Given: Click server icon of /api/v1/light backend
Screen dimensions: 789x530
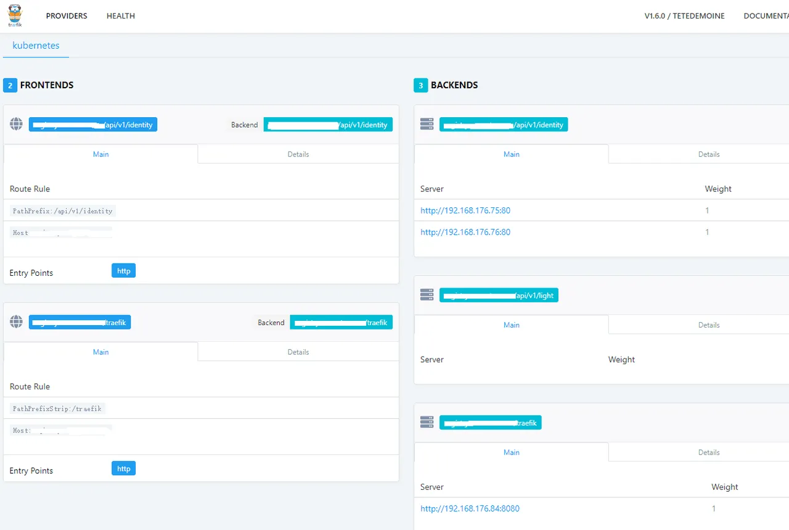Looking at the screenshot, I should click(427, 295).
